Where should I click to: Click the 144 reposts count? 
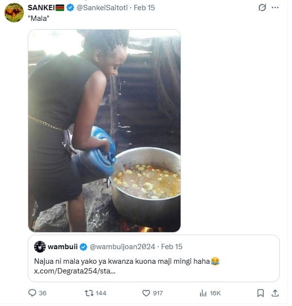pyautogui.click(x=101, y=293)
